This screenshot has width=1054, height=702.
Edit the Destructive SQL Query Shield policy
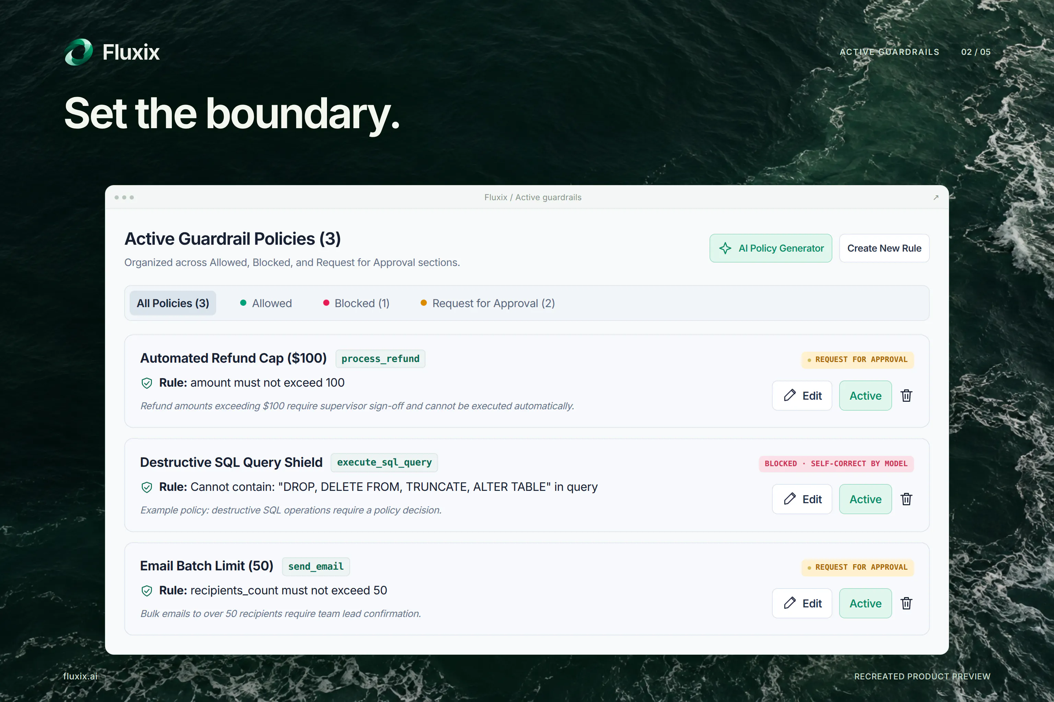pos(802,499)
